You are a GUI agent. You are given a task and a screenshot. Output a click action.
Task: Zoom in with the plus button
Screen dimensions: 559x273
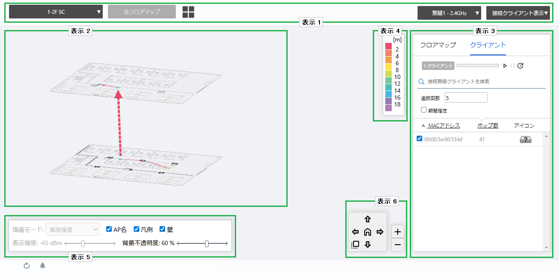[398, 231]
